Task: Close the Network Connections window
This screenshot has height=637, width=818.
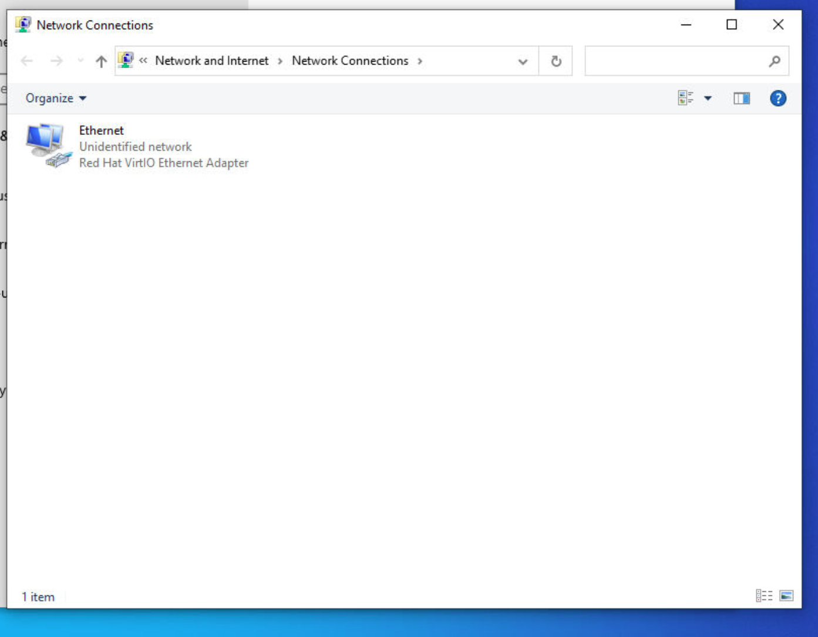Action: coord(778,25)
